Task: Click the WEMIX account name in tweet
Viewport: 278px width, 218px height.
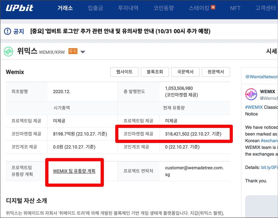Action: (x=268, y=91)
